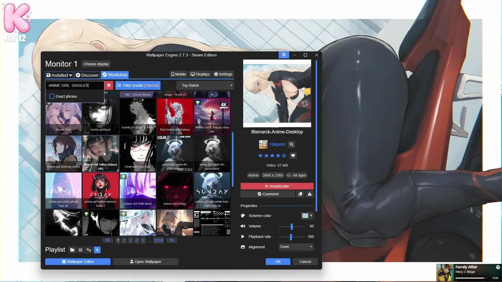Image resolution: width=502 pixels, height=282 pixels.
Task: Click the Bismarck-Anime-Desktop preview image
Action: [277, 93]
